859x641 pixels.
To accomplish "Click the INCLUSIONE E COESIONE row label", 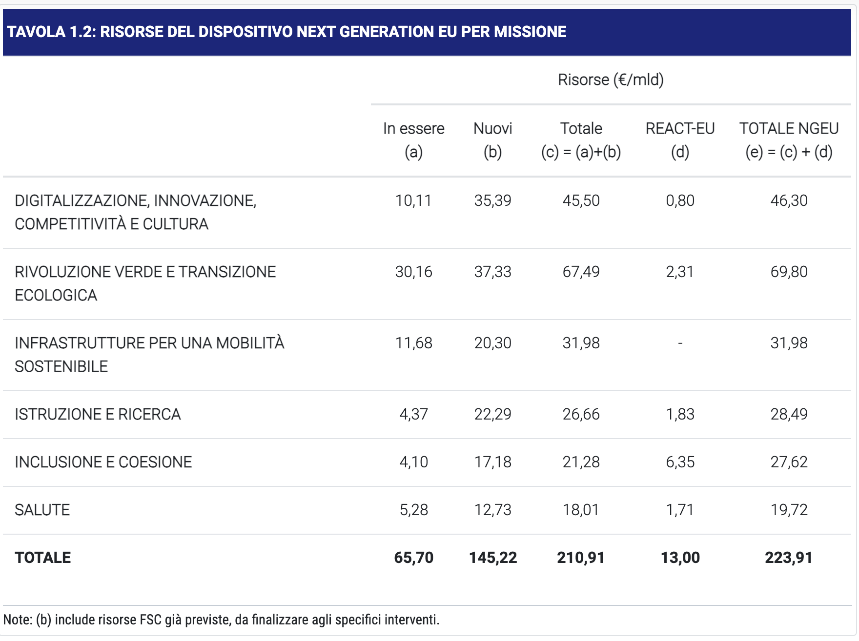I will point(103,462).
